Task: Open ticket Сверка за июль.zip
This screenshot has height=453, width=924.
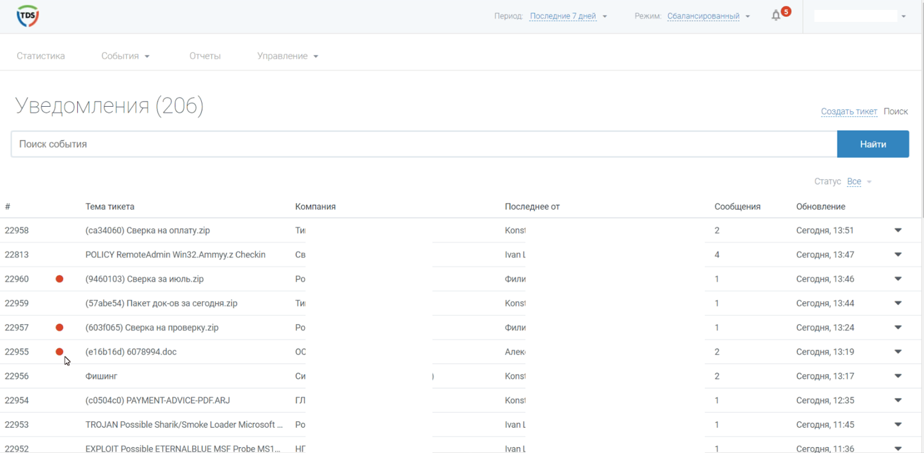Action: coord(145,279)
